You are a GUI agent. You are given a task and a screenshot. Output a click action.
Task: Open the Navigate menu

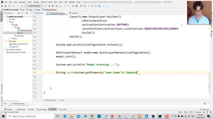tap(22, 2)
